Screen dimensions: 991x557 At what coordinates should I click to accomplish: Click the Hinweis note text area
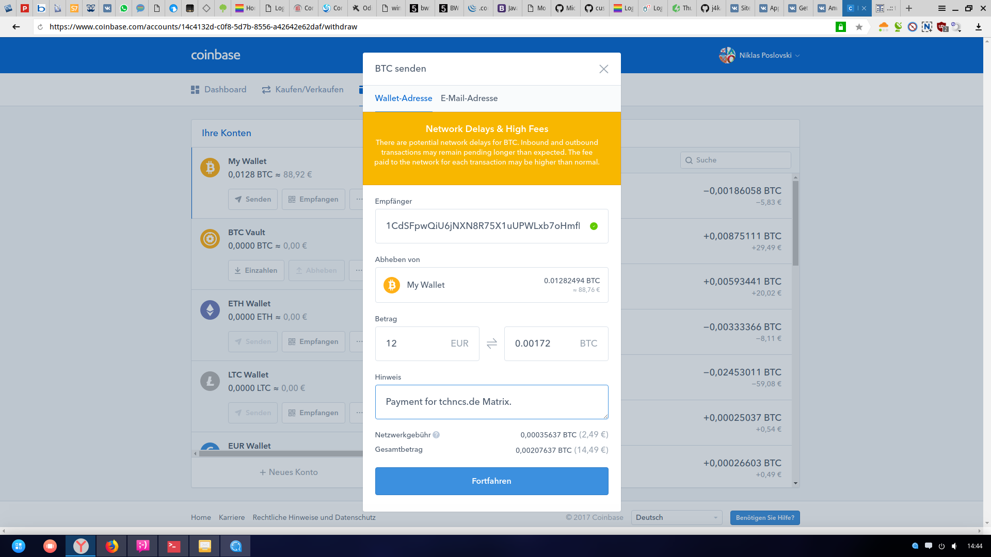[491, 402]
